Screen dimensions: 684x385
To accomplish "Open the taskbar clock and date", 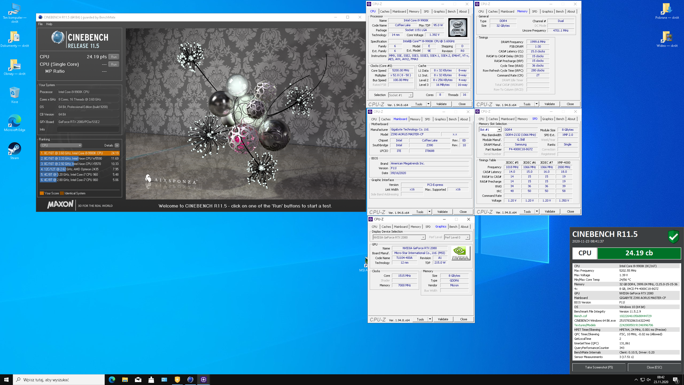I will click(x=661, y=379).
